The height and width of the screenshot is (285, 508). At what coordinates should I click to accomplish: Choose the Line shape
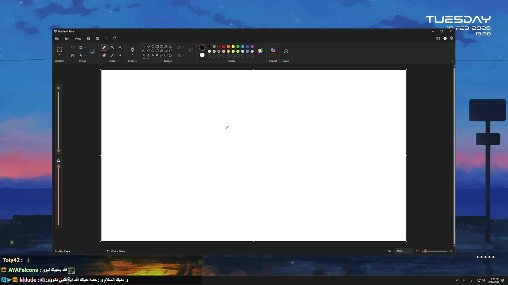coord(144,46)
